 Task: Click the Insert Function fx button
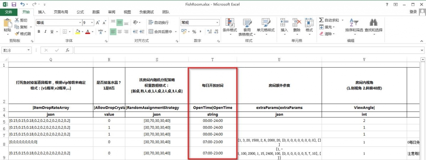click(x=68, y=50)
